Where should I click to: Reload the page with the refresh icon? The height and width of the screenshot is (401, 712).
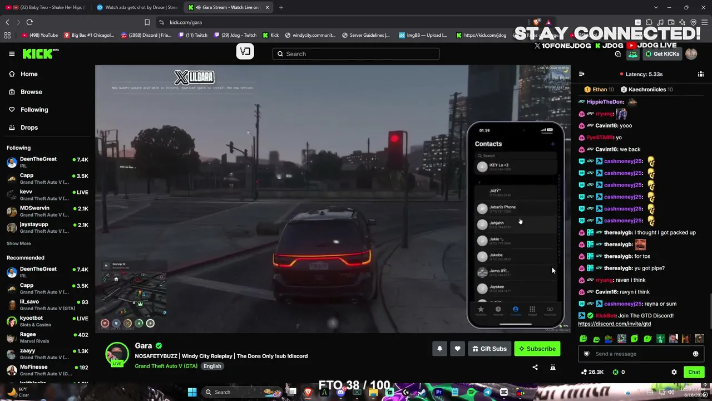tap(29, 22)
